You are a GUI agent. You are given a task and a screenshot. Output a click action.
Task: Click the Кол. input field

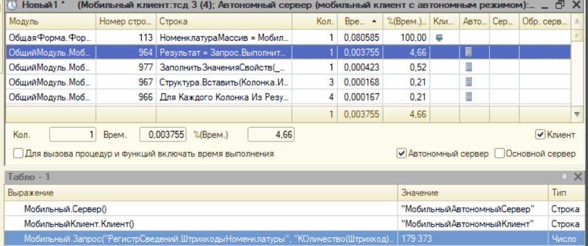pos(73,135)
